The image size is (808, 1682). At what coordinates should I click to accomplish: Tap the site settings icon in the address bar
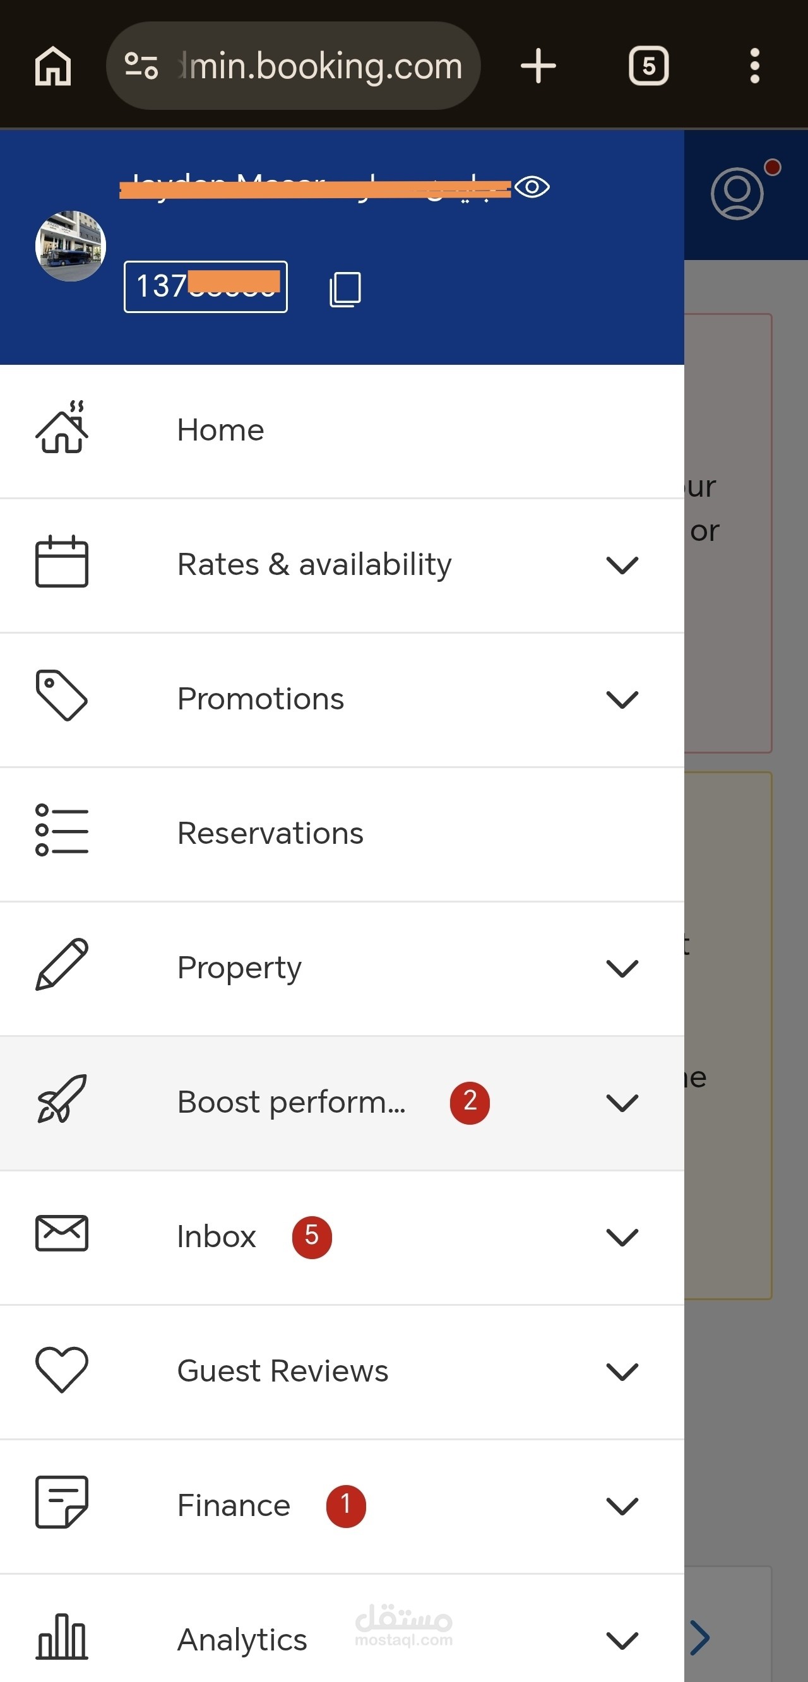141,66
